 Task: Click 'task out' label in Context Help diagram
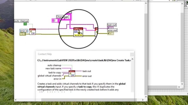[x=87, y=71]
